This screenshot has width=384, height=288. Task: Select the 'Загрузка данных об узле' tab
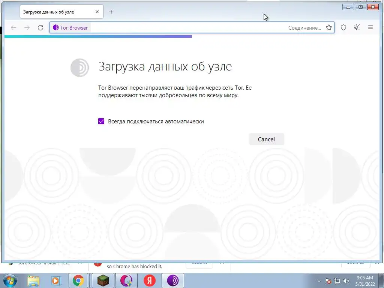61,12
